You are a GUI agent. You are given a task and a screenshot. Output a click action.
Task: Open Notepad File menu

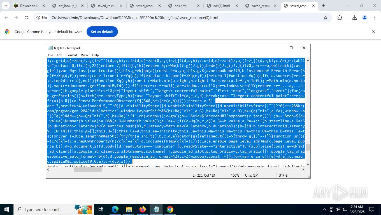[50, 55]
